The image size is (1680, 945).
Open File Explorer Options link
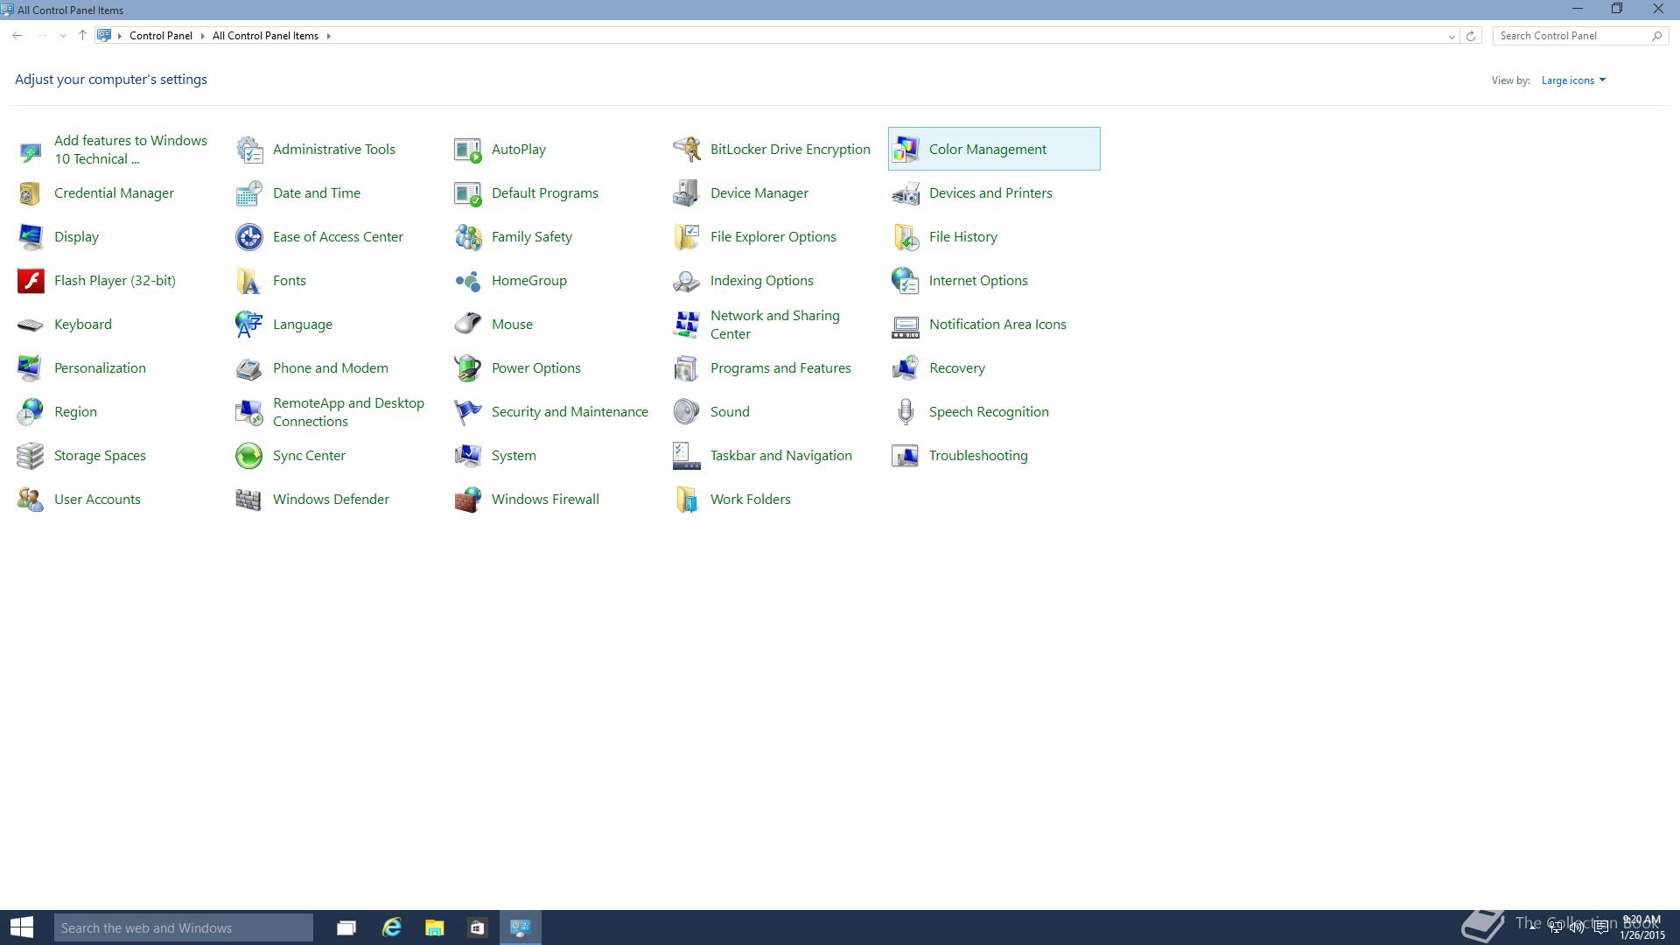pos(773,237)
